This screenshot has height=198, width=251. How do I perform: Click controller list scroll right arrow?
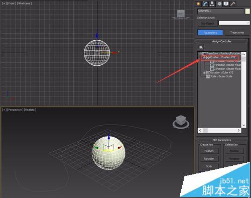(x=239, y=130)
